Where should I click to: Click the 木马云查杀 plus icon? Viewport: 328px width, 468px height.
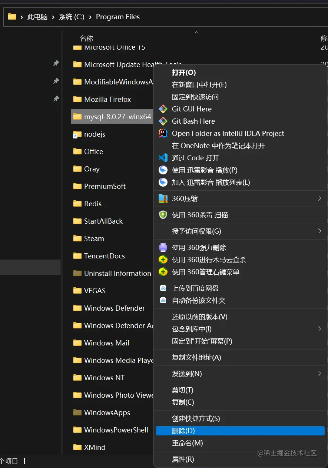coord(163,260)
